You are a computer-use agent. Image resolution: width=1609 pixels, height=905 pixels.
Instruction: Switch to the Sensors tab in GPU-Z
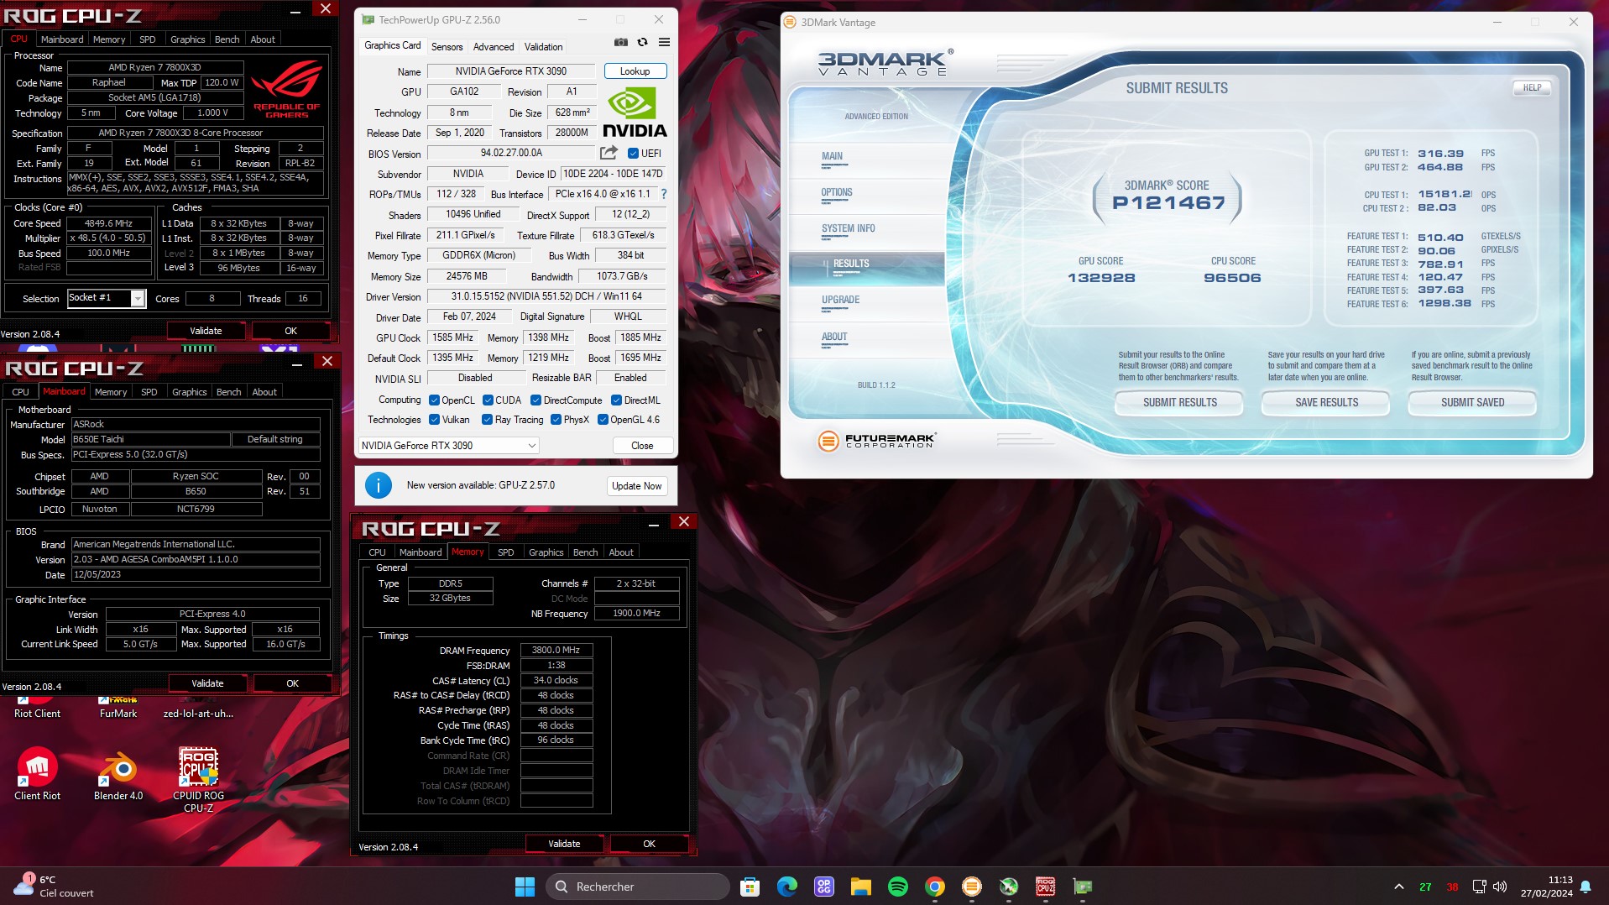[447, 47]
